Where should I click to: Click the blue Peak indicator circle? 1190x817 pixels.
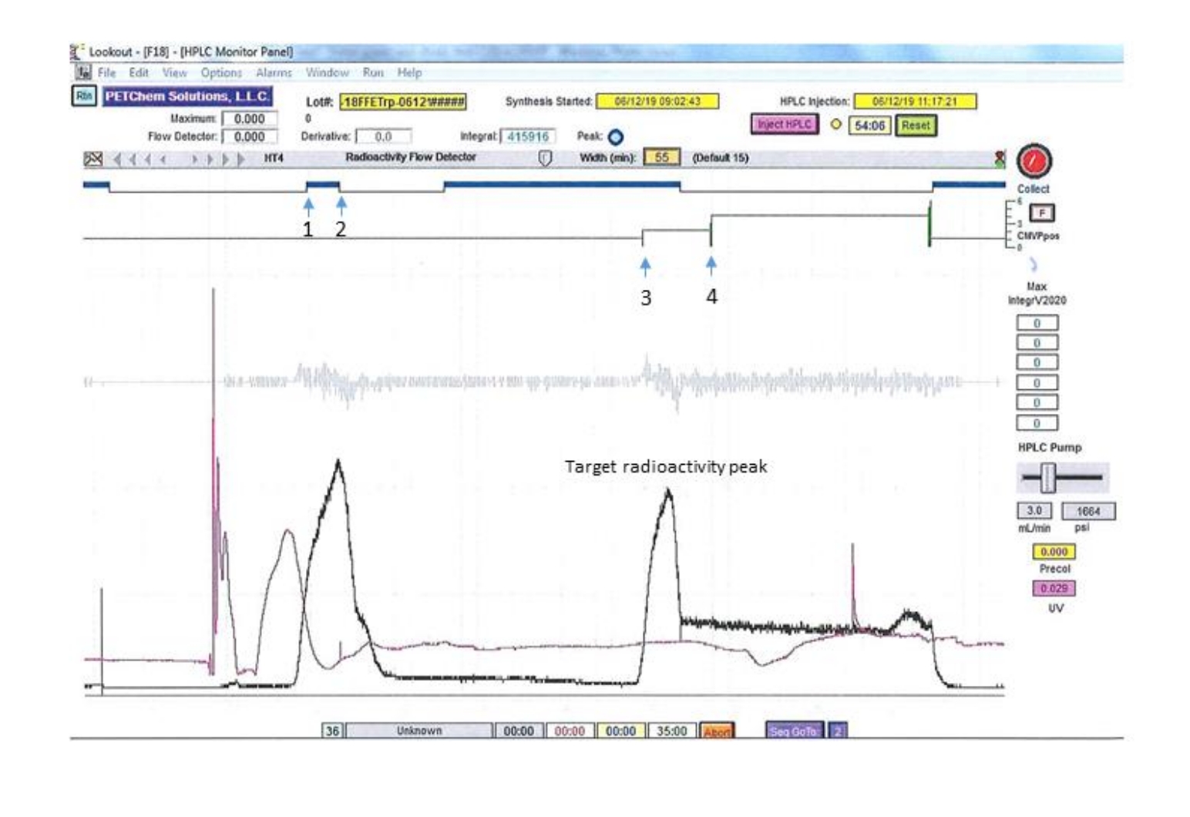[615, 137]
